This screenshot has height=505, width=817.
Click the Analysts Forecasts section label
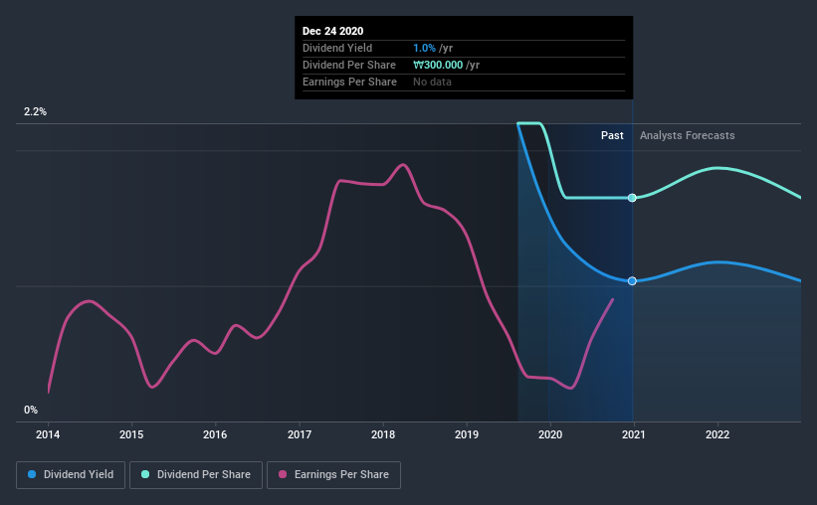point(688,135)
